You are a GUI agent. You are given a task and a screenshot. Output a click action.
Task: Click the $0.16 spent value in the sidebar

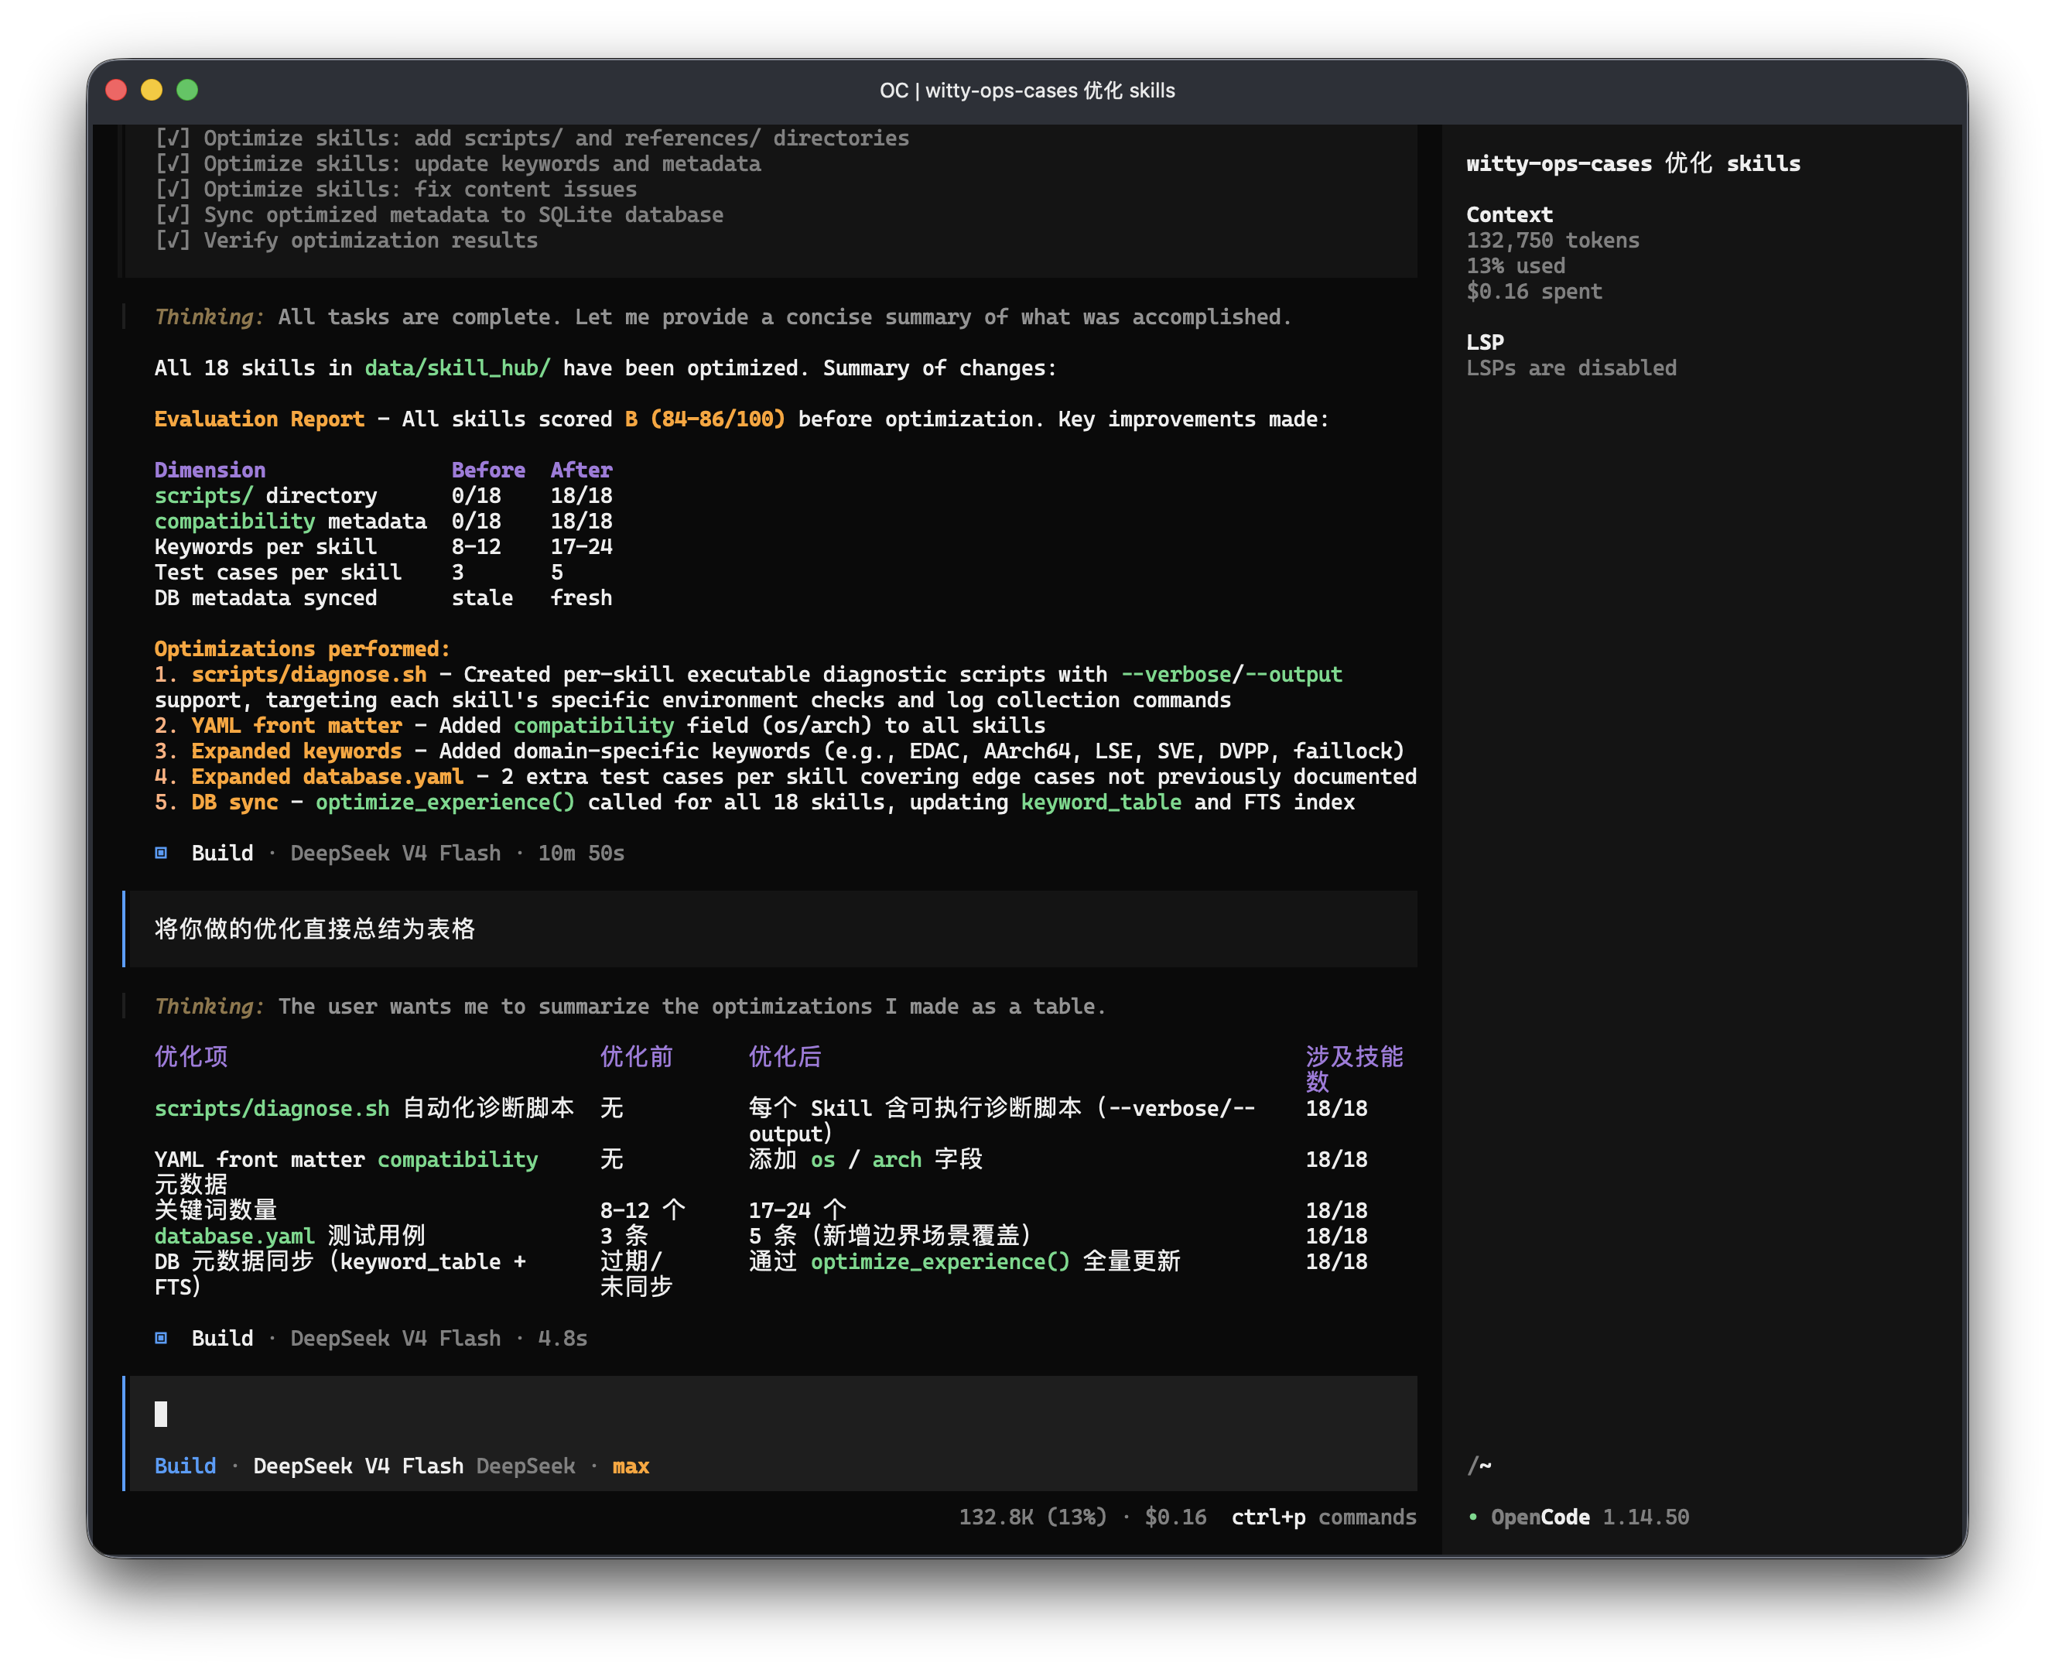1534,291
